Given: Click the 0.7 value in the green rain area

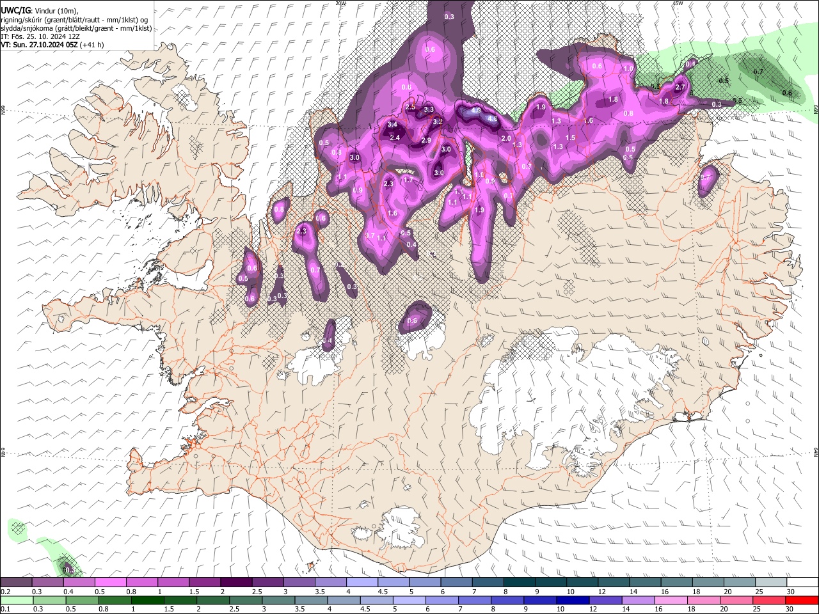Looking at the screenshot, I should coord(758,72).
